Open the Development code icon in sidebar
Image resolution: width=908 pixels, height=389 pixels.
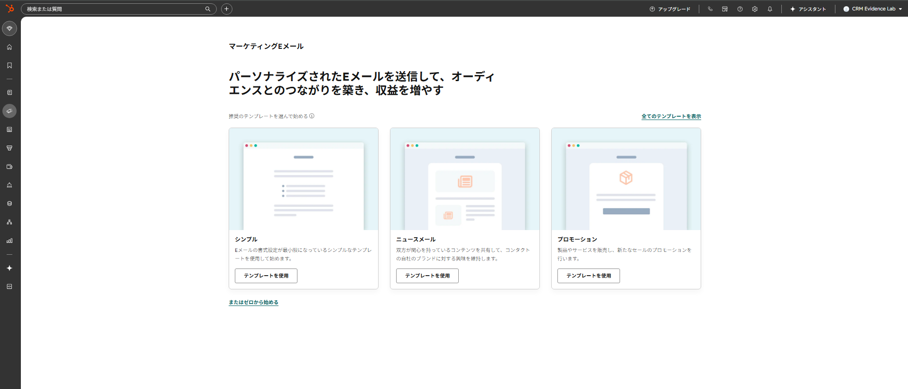click(x=9, y=287)
